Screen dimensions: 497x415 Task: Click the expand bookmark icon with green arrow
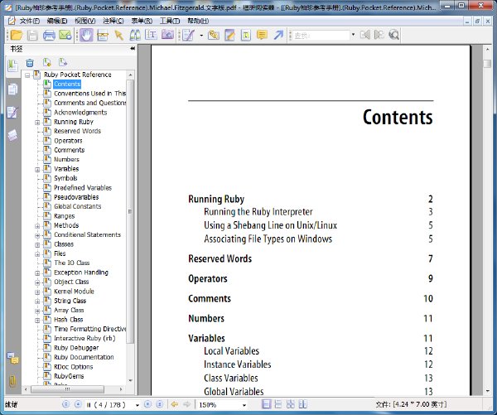[47, 62]
